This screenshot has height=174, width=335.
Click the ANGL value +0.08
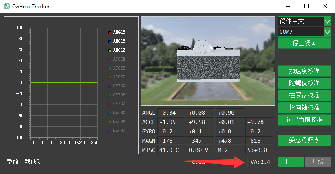(x=201, y=113)
